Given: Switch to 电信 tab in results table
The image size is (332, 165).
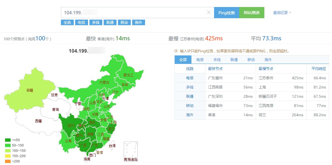Looking at the screenshot, I should (200, 60).
